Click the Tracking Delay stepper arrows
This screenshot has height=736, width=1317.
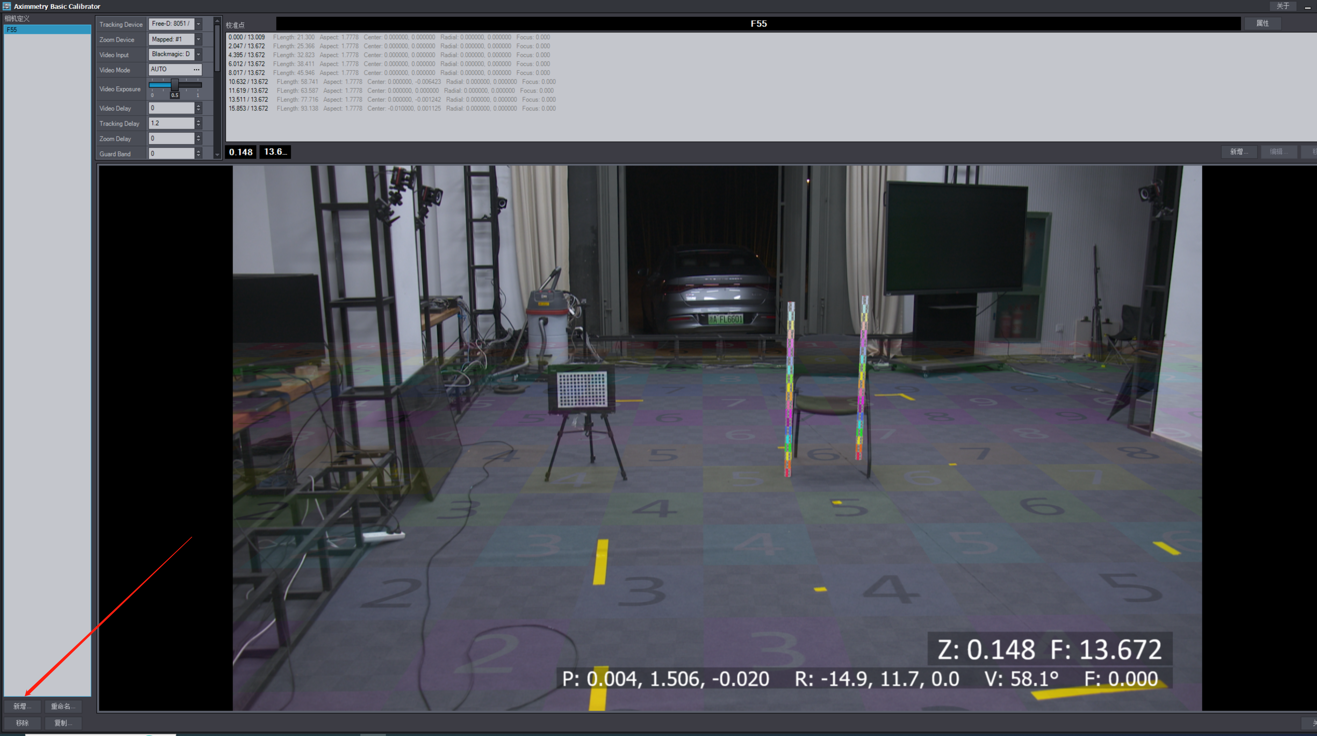tap(199, 123)
